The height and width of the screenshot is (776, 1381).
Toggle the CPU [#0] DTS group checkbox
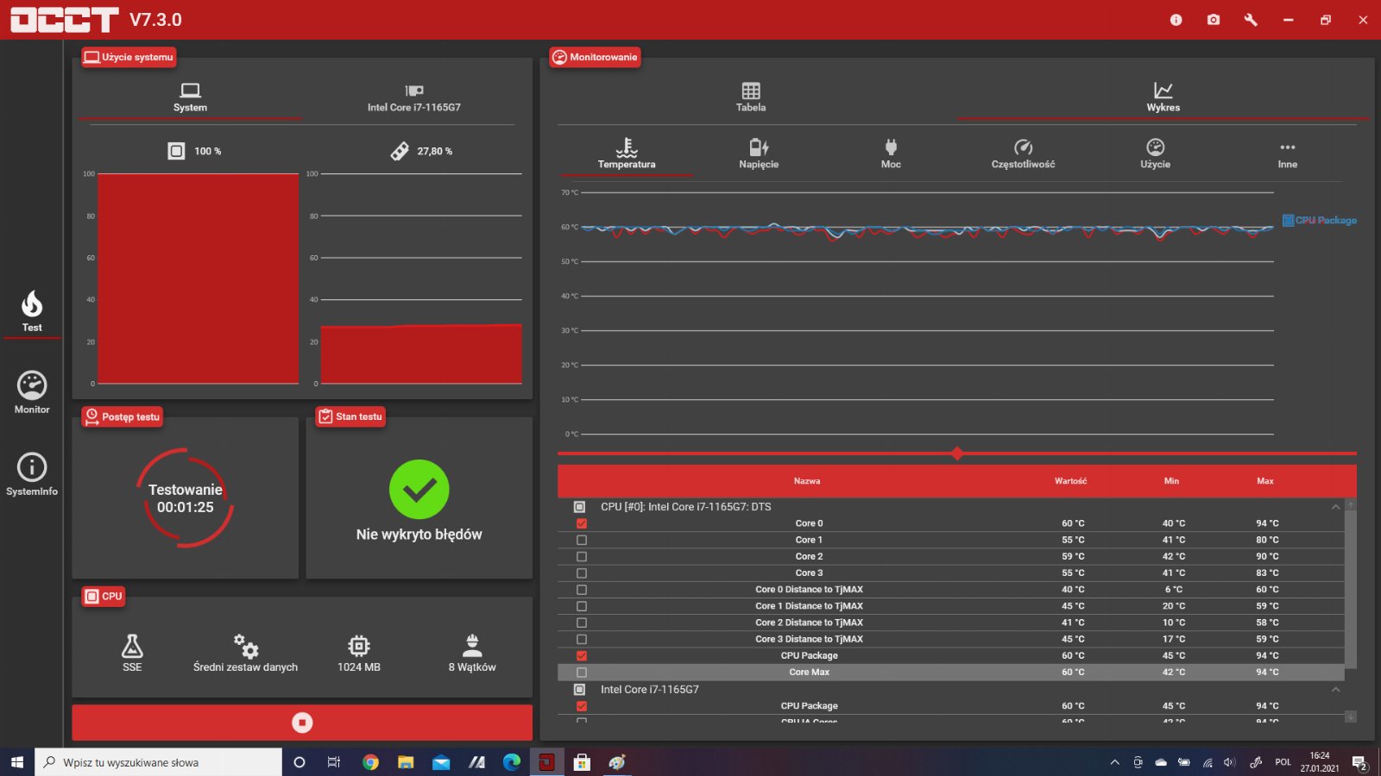tap(580, 507)
